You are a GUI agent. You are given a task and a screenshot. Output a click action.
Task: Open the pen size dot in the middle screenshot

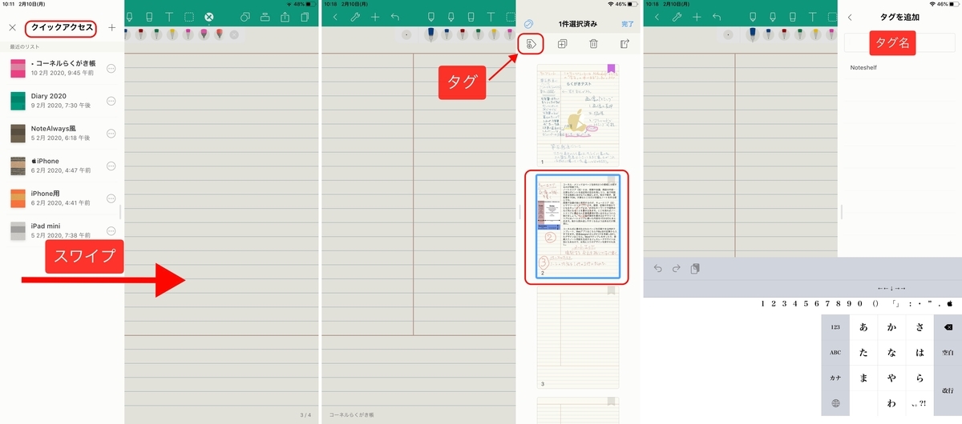tap(406, 34)
